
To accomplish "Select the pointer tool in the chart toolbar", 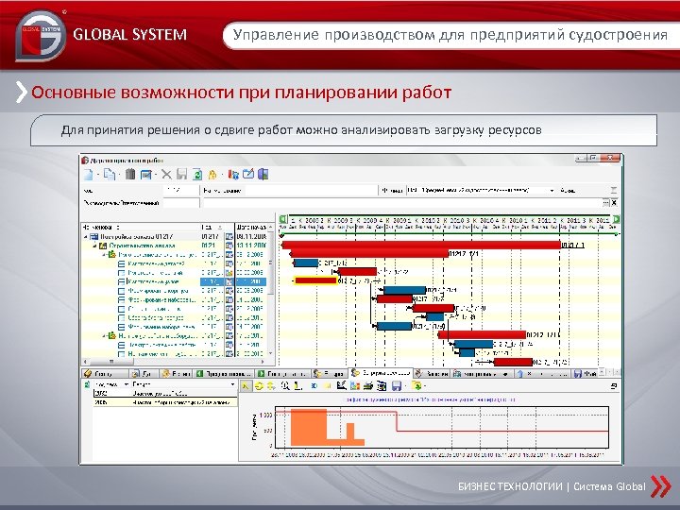I will pos(246,385).
